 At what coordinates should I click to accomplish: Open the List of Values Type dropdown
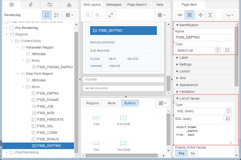coord(204,111)
